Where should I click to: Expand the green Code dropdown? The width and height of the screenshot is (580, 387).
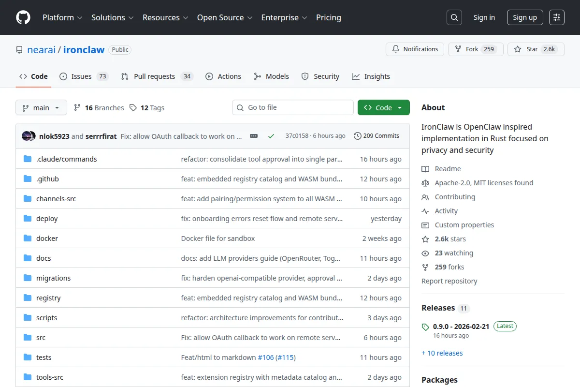[383, 107]
